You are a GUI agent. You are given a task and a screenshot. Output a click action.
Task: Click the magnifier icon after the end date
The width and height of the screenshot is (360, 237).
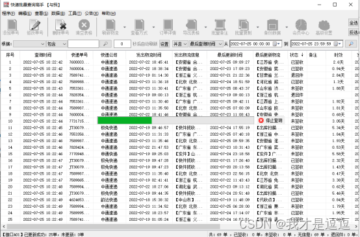click(x=351, y=44)
